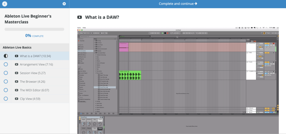Click the green drum audio clip
Image resolution: width=286 pixels, height=134 pixels.
tap(130, 75)
